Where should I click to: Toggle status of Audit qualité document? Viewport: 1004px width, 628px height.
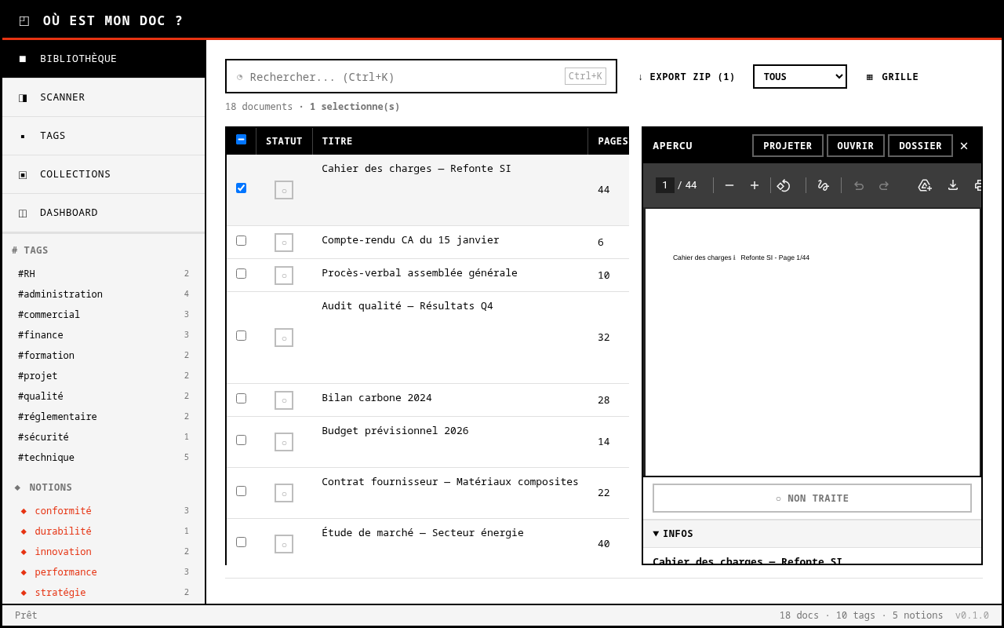284,338
